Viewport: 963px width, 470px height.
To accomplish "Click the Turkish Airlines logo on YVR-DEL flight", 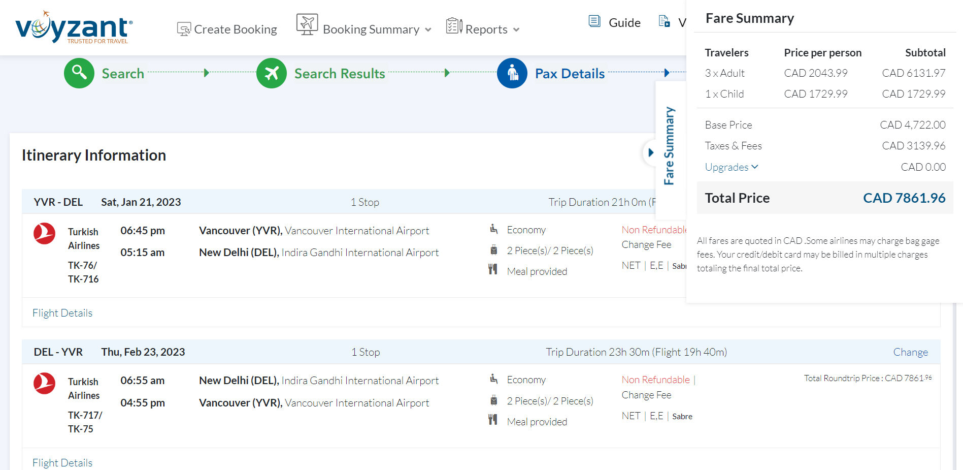I will click(45, 234).
